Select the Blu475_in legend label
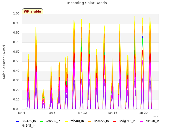 coord(29,121)
